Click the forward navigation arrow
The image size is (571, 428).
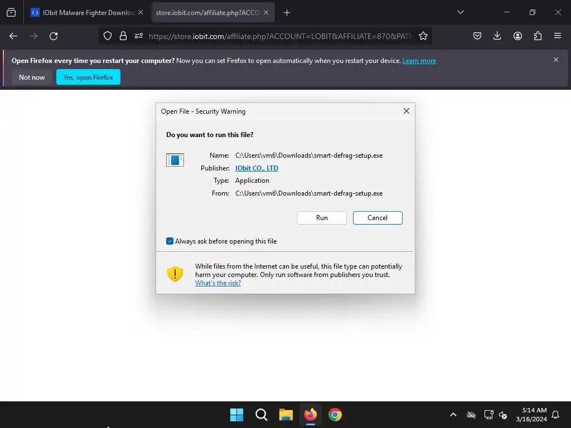tap(33, 36)
